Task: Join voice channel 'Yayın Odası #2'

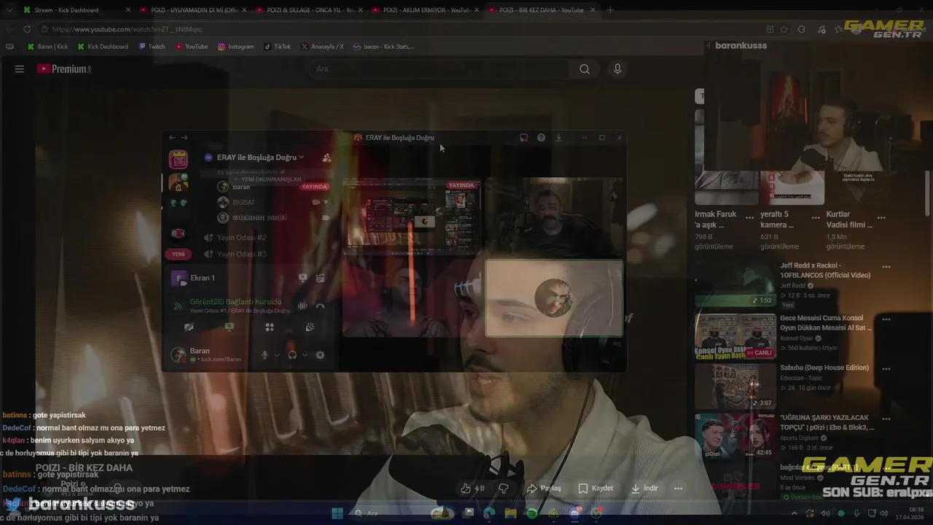Action: pos(241,238)
